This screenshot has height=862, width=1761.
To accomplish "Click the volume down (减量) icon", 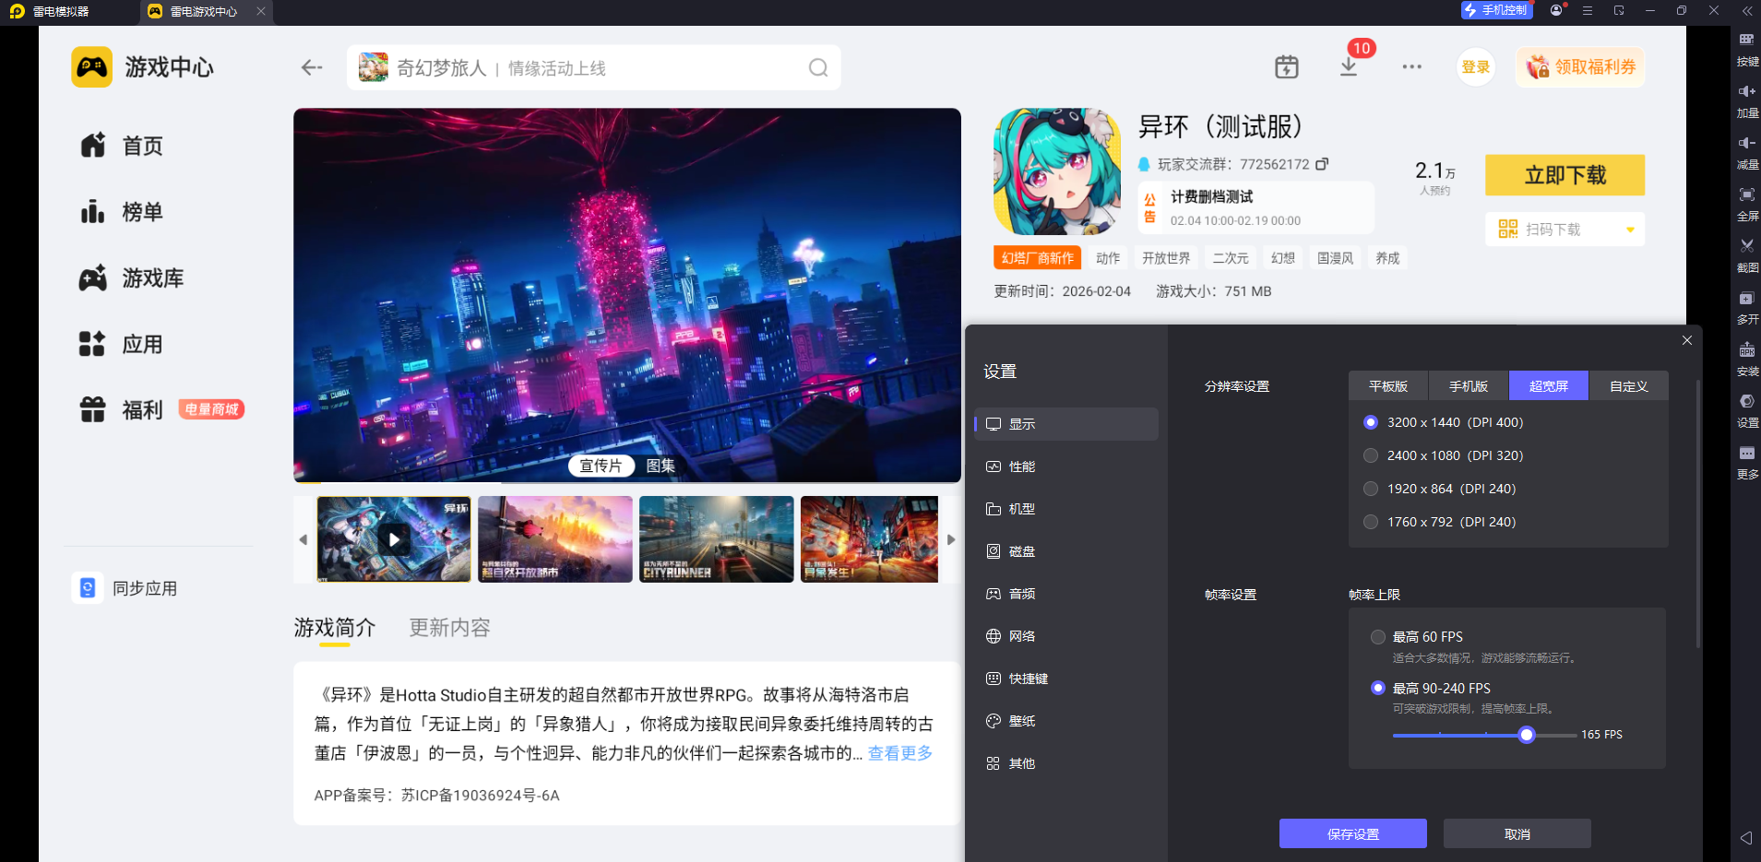I will click(1747, 143).
